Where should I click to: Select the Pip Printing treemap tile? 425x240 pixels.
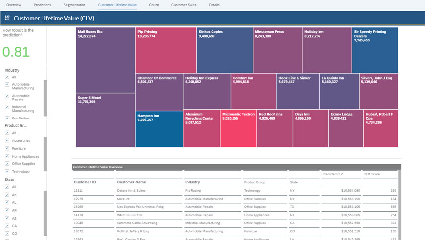[166, 50]
